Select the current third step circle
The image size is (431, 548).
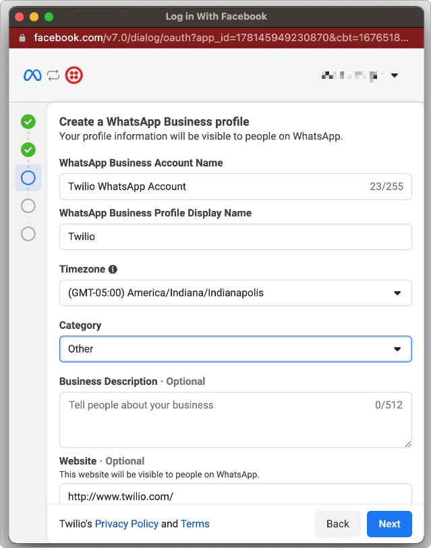pyautogui.click(x=28, y=178)
